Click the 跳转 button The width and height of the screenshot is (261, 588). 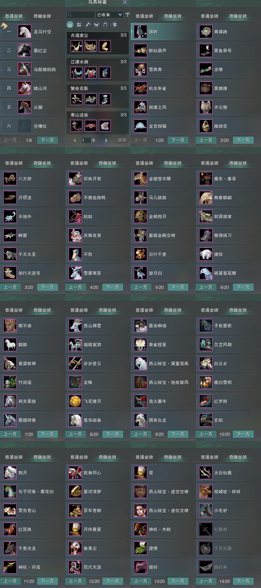pos(122,140)
